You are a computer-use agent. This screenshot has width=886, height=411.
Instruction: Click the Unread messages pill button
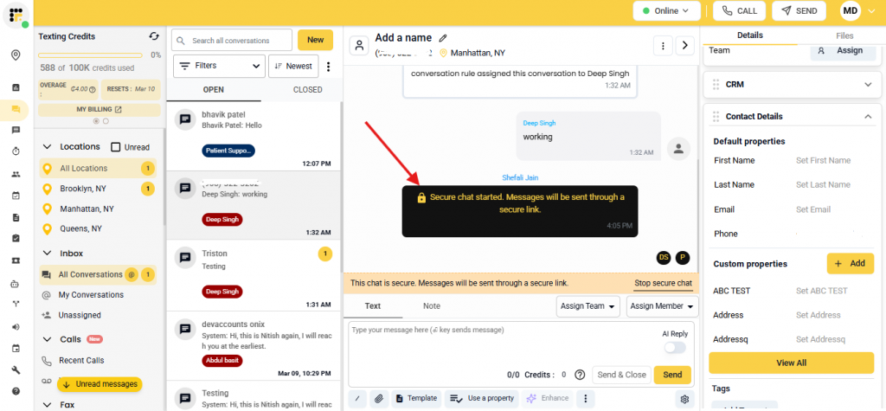click(x=100, y=384)
